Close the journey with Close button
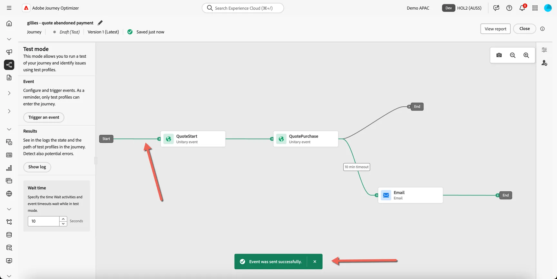 point(524,29)
